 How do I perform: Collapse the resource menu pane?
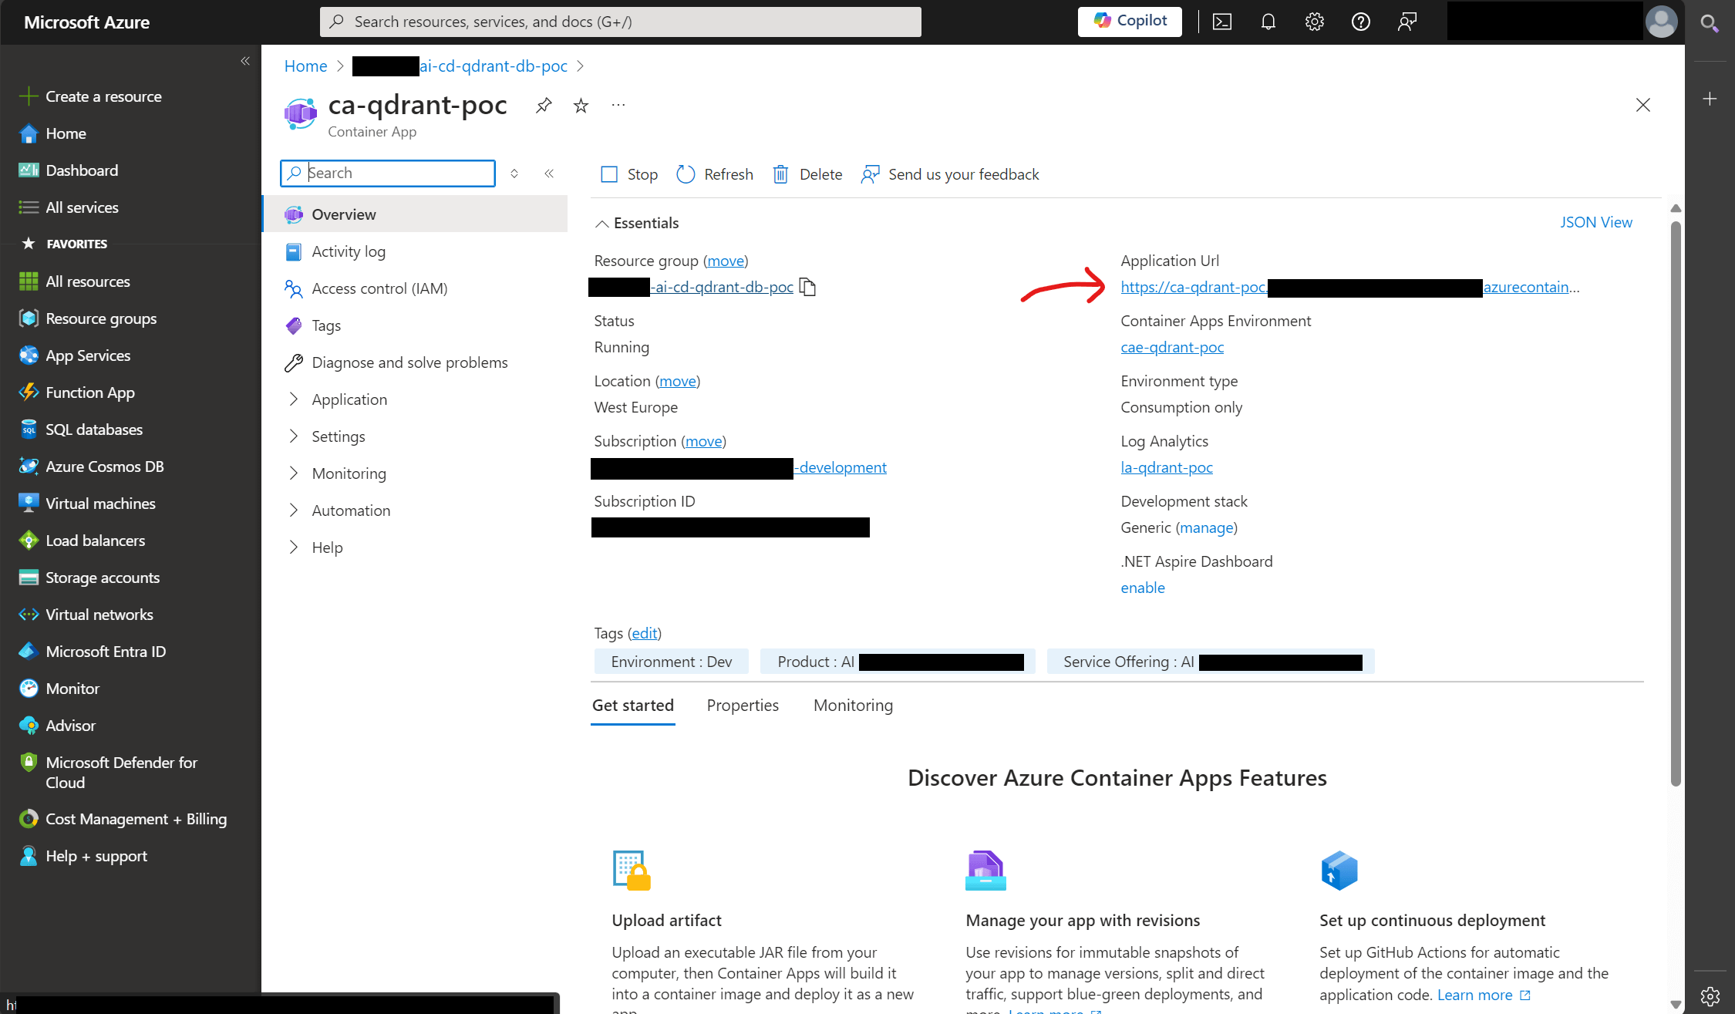(x=549, y=173)
